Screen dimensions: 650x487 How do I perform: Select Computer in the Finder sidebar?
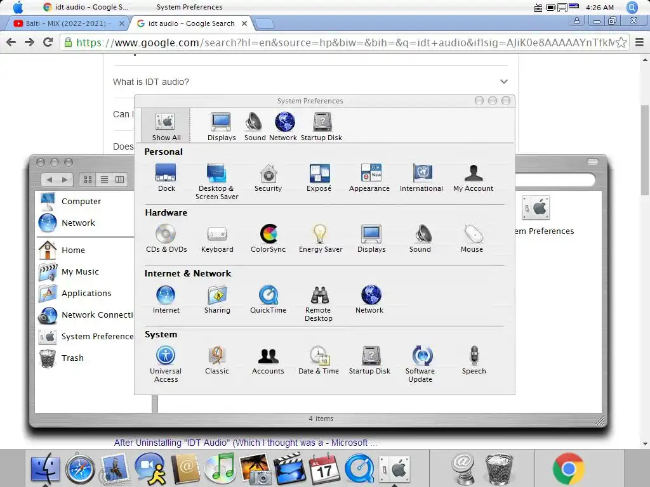point(70,201)
